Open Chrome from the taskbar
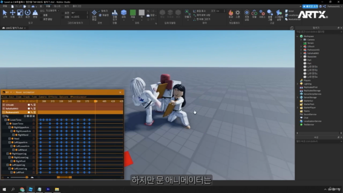This screenshot has width=343, height=193. coord(22,189)
